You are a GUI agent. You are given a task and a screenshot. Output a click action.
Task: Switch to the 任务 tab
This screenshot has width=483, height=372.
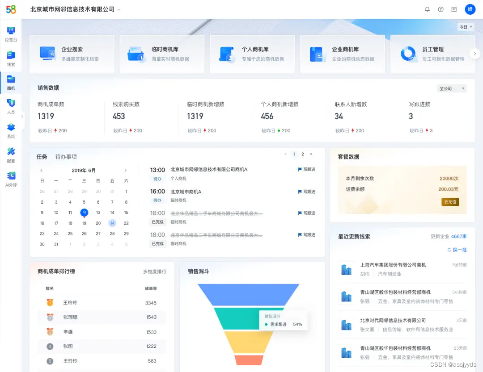click(42, 157)
